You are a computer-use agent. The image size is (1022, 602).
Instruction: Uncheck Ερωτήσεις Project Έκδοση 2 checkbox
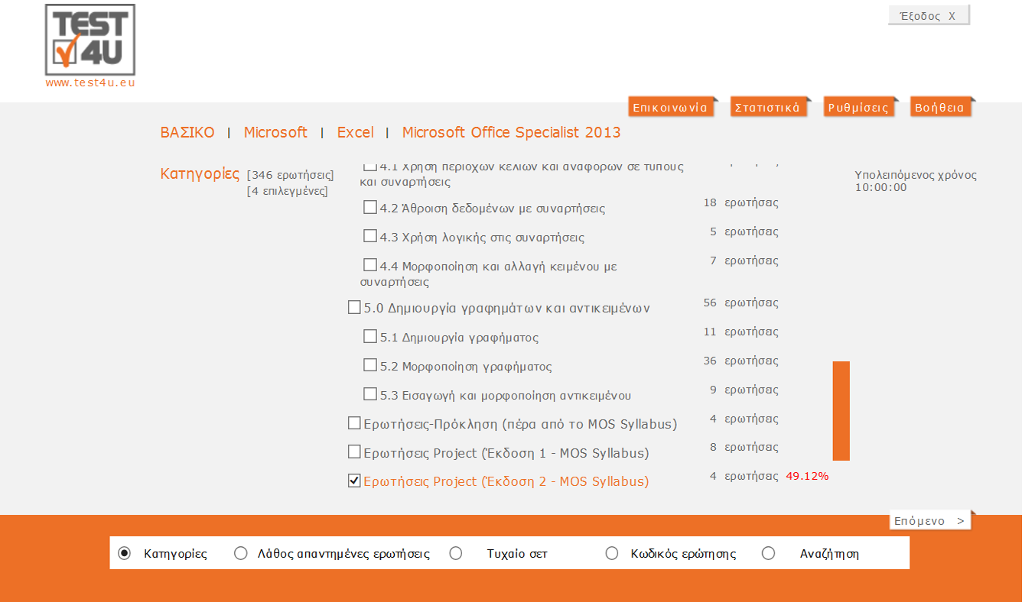point(354,481)
